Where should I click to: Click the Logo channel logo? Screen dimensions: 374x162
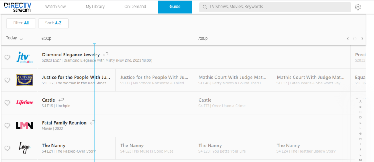pos(24,148)
